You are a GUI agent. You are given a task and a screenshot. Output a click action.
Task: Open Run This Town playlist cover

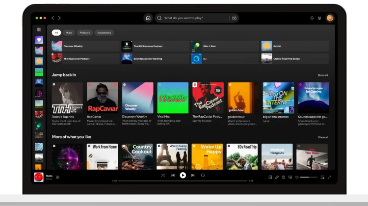312,156
